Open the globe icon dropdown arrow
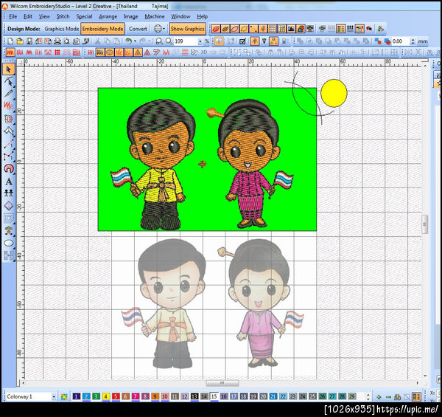Image resolution: width=442 pixels, height=417 pixels. tap(164, 29)
